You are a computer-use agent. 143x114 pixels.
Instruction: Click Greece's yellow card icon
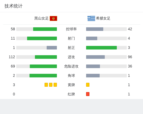coord(88,85)
